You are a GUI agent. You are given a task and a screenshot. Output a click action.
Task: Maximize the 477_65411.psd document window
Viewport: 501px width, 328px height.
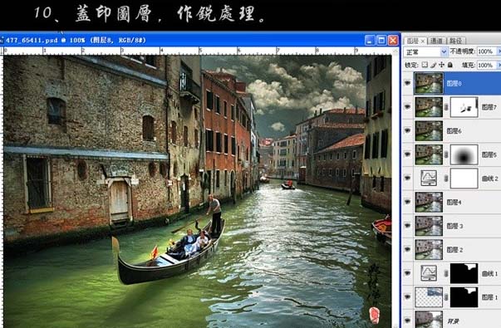[381, 40]
